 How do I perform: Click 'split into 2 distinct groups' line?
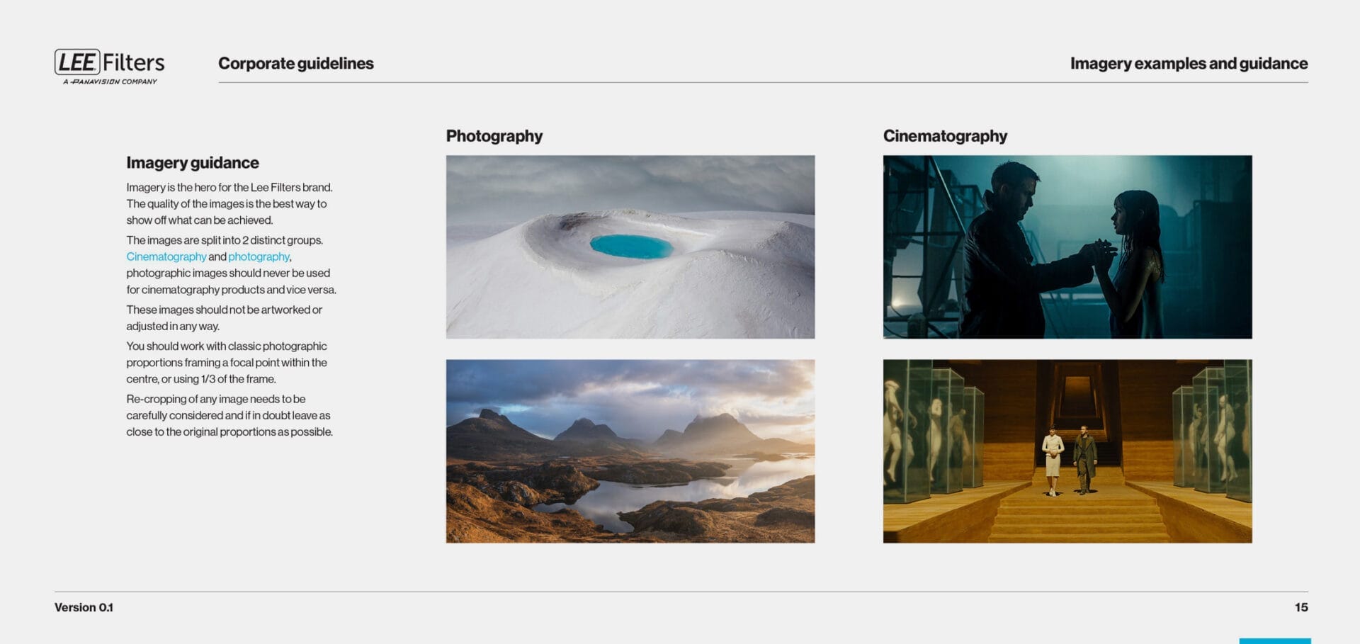point(225,240)
